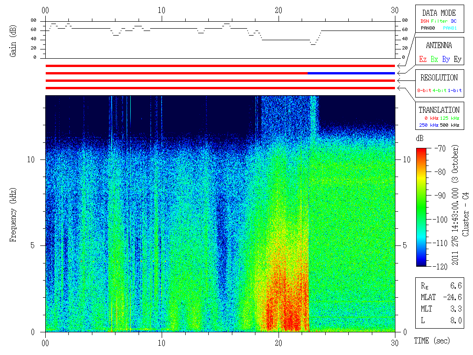Click the red data mode status bar
Viewport: 473px width, 355px height.
pyautogui.click(x=220, y=66)
